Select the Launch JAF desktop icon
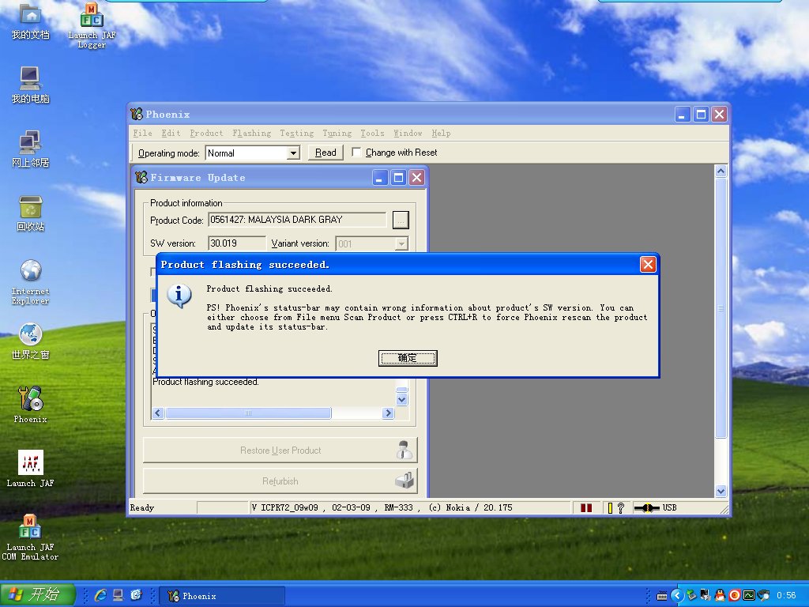Image resolution: width=809 pixels, height=607 pixels. pyautogui.click(x=30, y=469)
